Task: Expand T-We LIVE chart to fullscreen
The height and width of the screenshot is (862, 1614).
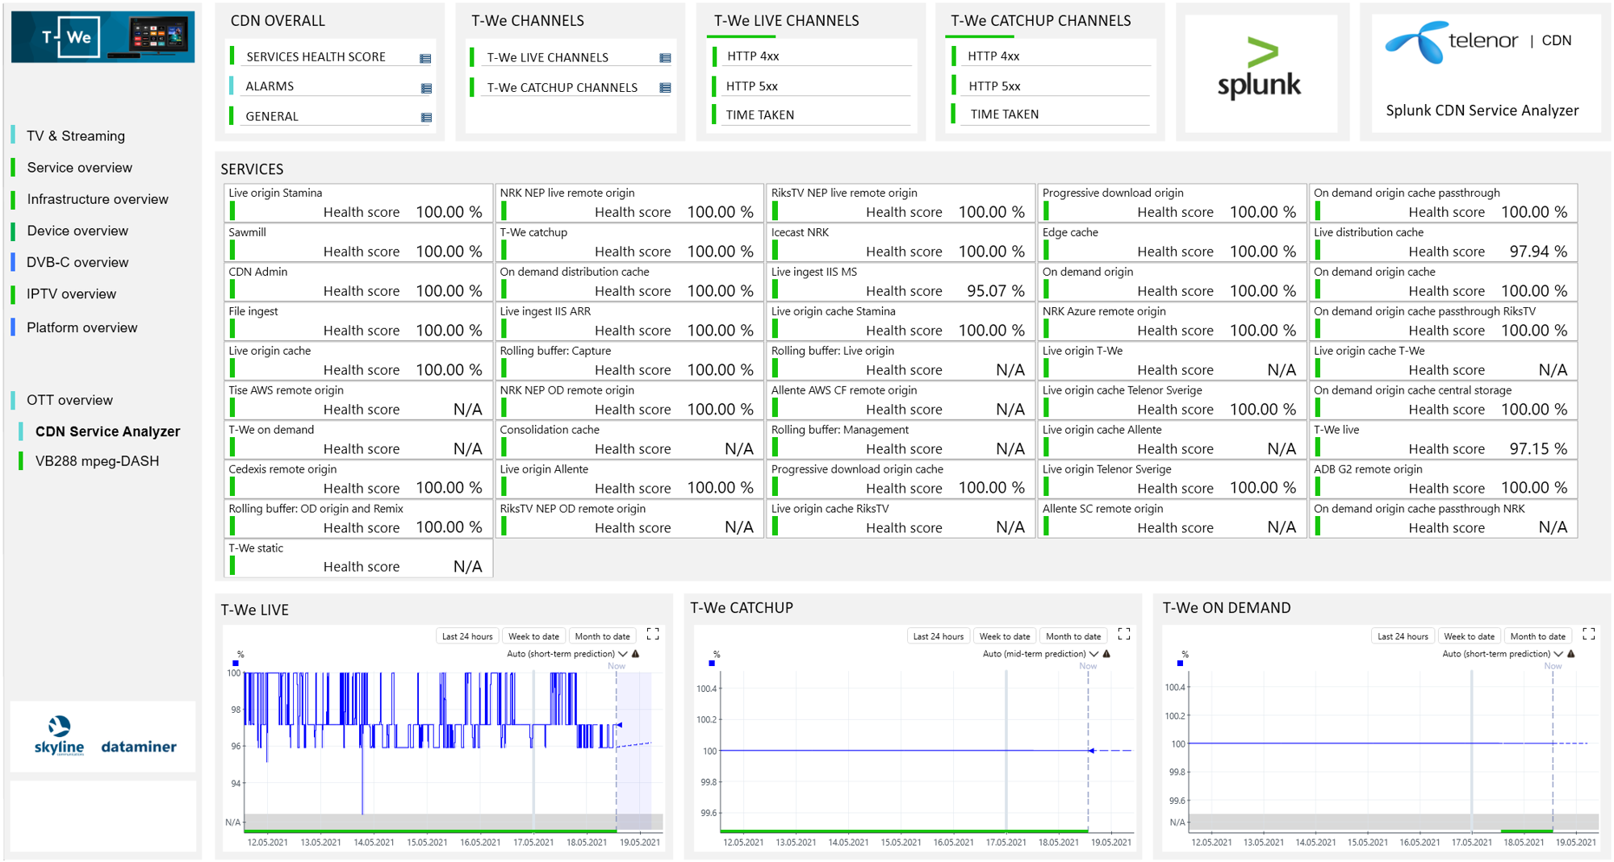Action: click(653, 635)
